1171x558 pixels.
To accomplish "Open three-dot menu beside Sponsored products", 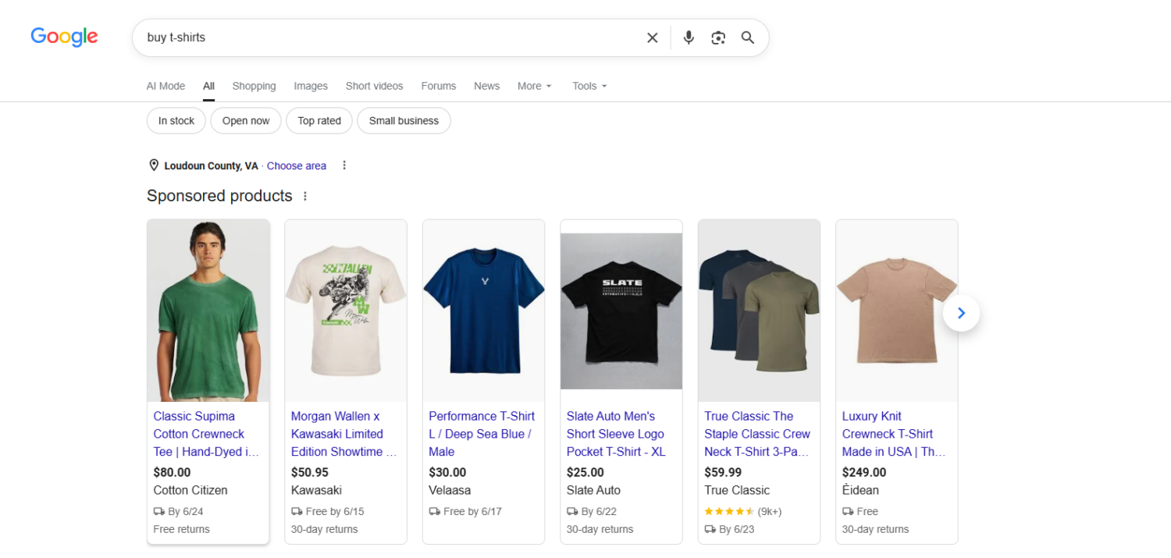I will [x=305, y=196].
